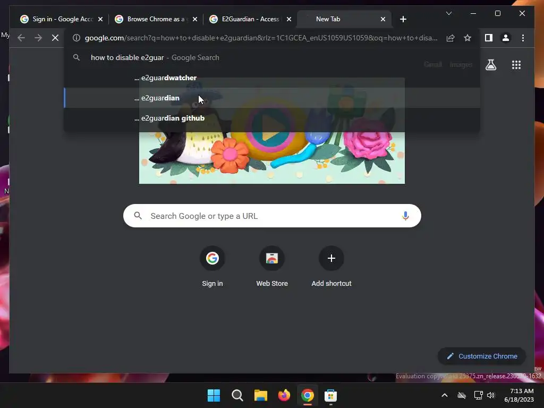The width and height of the screenshot is (544, 408).
Task: Open a new tab with plus button
Action: (403, 19)
